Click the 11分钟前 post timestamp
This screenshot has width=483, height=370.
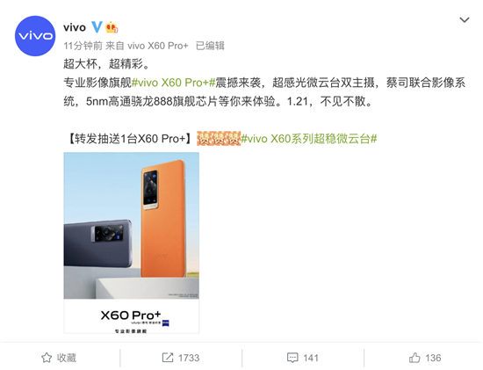click(x=83, y=46)
